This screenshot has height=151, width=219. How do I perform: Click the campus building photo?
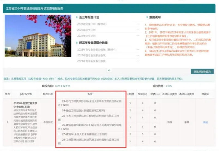pos(38,36)
